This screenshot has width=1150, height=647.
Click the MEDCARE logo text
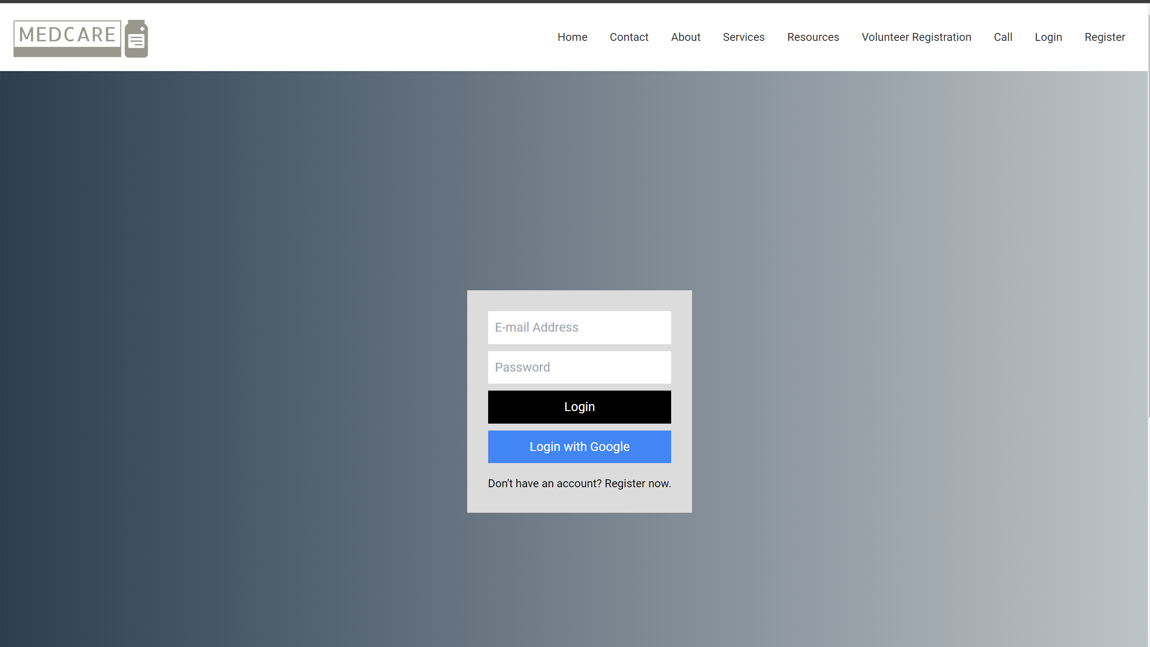click(67, 35)
